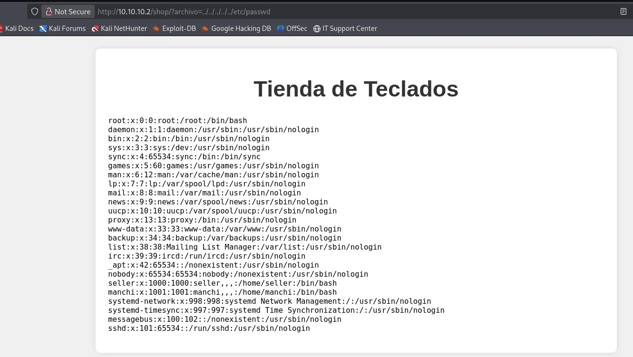Open the Kali NetHunter bookmark
Viewport: 633px width, 357px height.
coord(119,29)
